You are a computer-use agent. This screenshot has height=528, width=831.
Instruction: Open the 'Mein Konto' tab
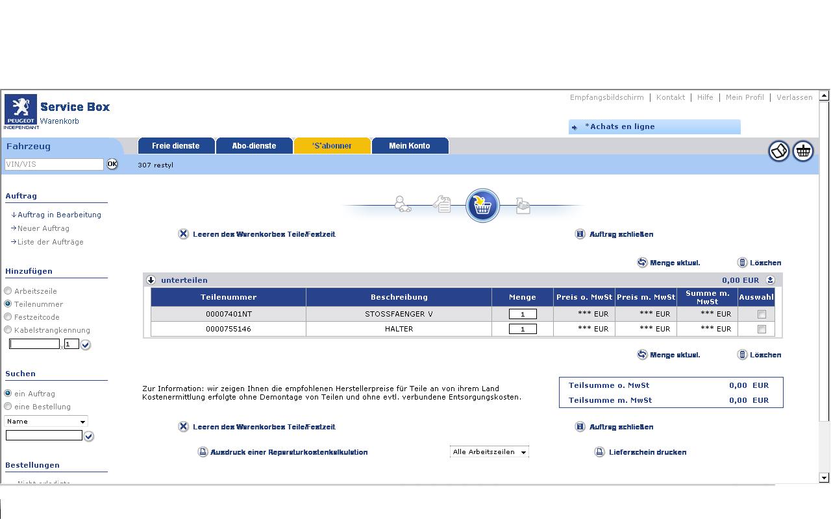coord(409,146)
